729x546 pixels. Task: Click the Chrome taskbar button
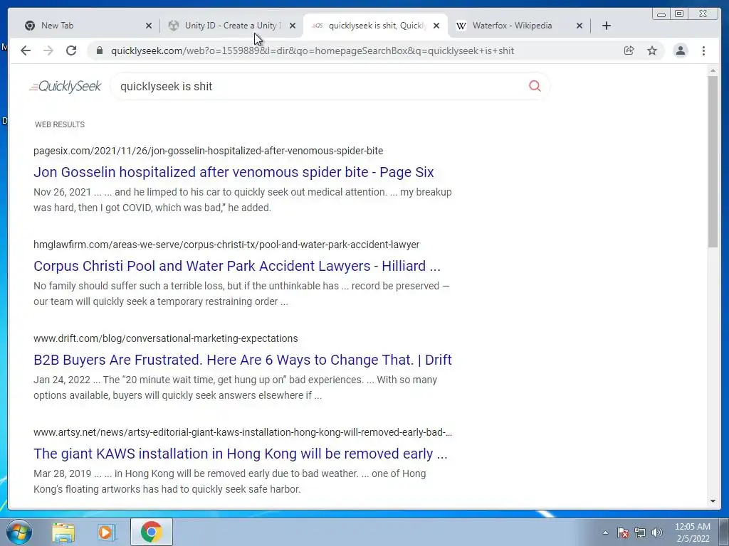pos(151,532)
